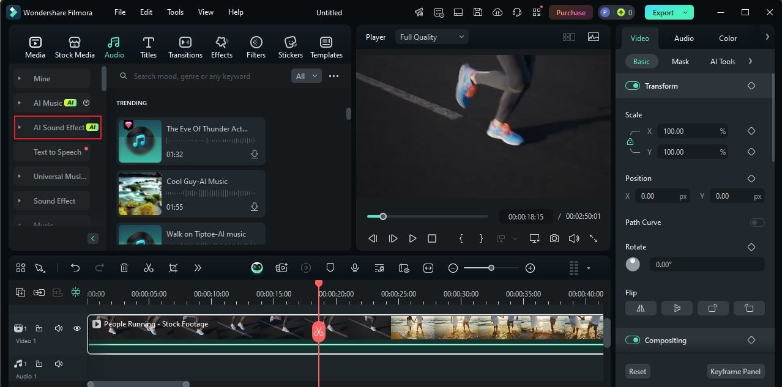This screenshot has width=782, height=387.
Task: Show more property tabs arrow
Action: click(x=767, y=37)
